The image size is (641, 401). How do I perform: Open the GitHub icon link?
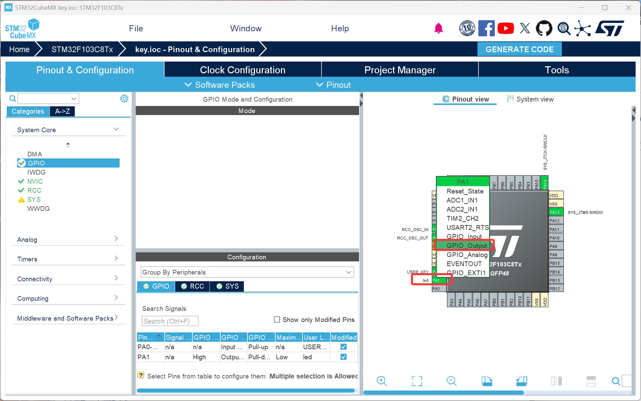point(544,28)
